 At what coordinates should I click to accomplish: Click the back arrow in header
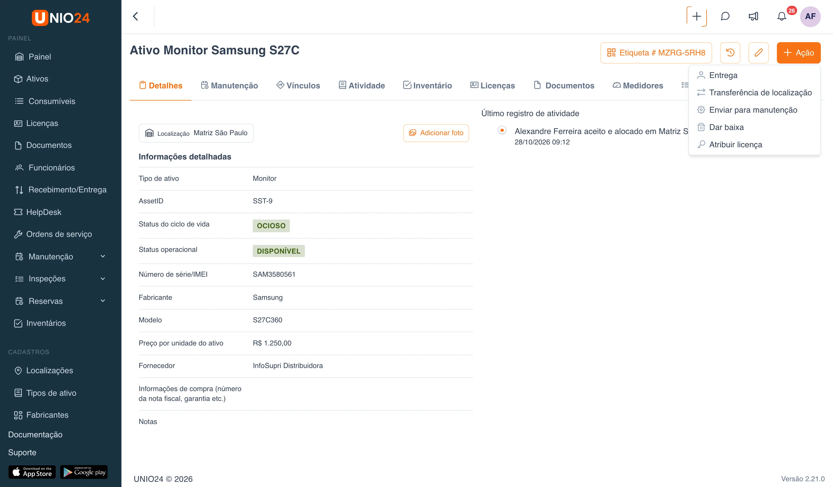(x=136, y=16)
